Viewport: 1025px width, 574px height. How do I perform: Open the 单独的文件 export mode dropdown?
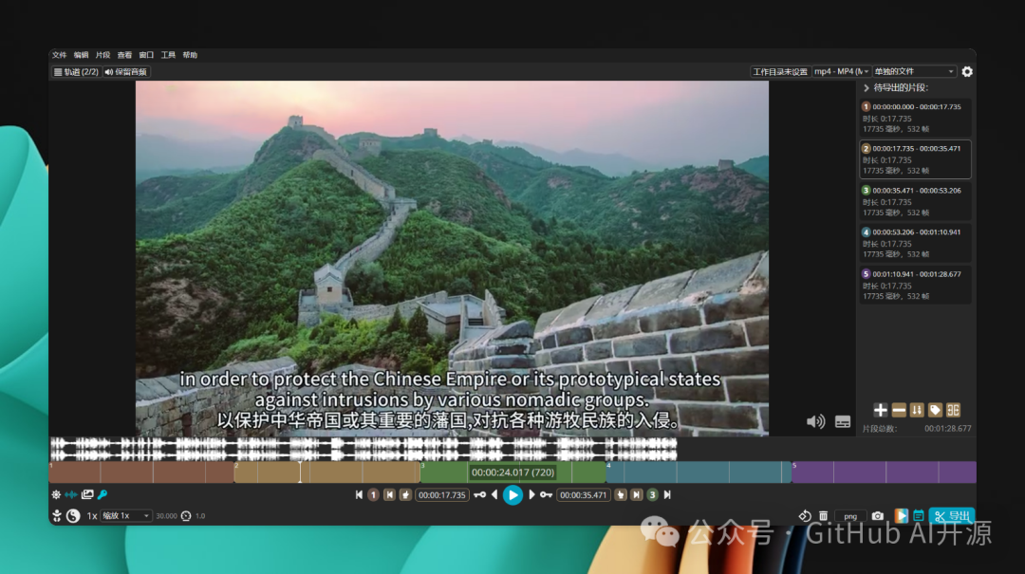click(x=914, y=72)
